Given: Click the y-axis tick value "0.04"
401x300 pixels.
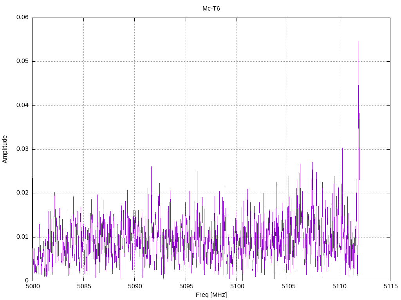Looking at the screenshot, I should (22, 105).
